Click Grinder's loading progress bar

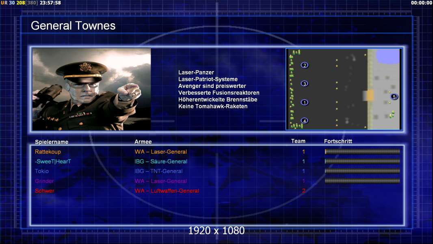pyautogui.click(x=362, y=181)
